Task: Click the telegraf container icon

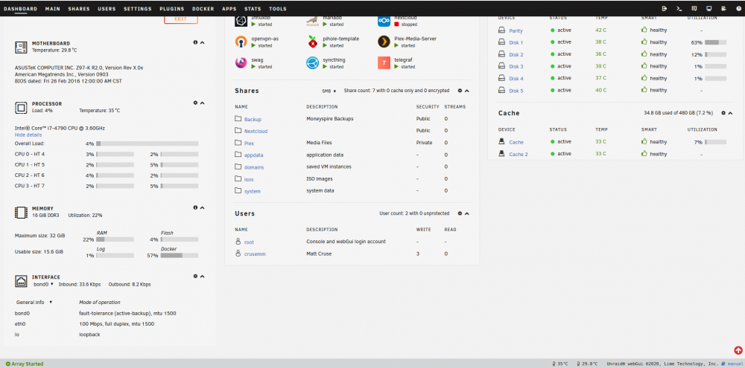Action: point(384,62)
